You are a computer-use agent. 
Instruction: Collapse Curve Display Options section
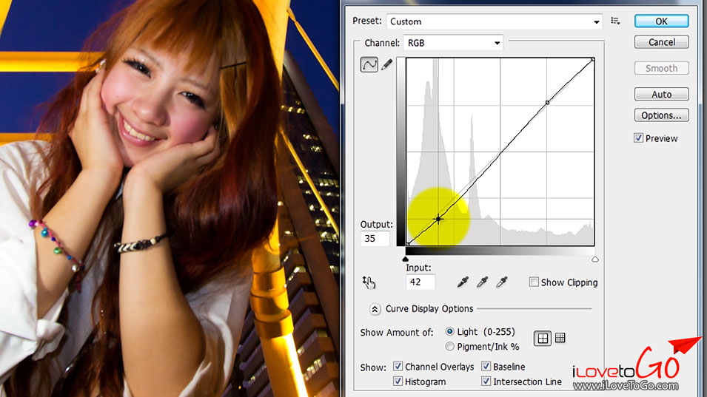click(375, 309)
